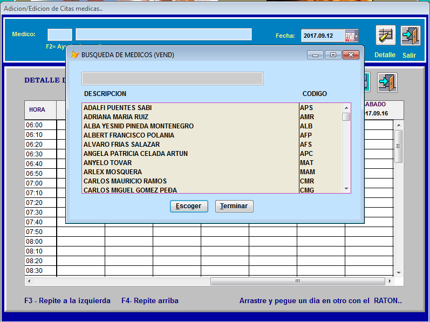This screenshot has height=322, width=430.
Task: Click the schedule grid vertical scrollbar thumb
Action: point(399,146)
